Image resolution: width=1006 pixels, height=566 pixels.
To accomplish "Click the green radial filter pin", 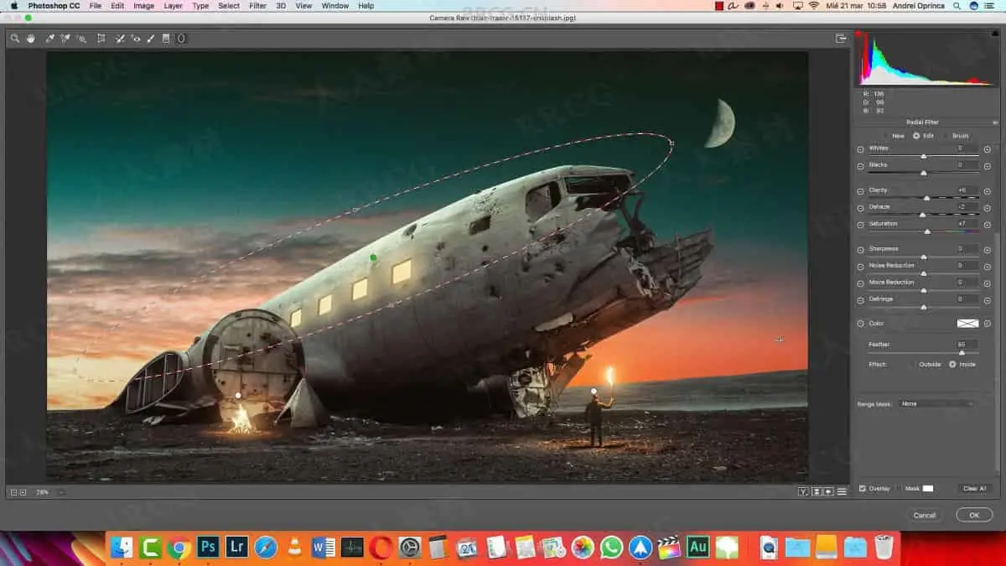I will click(373, 257).
